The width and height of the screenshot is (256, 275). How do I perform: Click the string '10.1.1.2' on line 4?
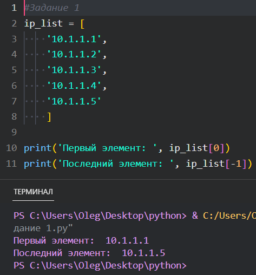[x=74, y=55]
